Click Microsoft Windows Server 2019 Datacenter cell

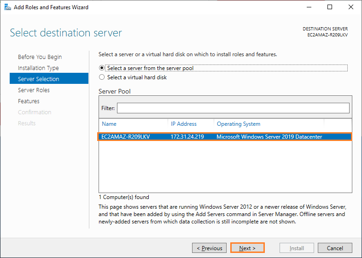point(269,137)
